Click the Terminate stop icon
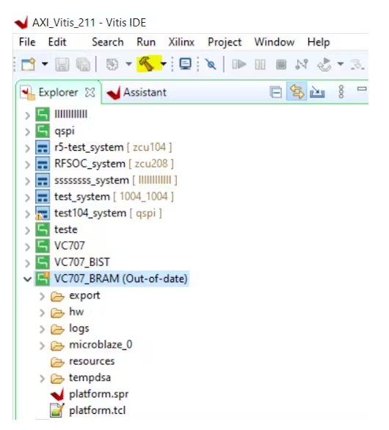The height and width of the screenshot is (430, 389). point(281,65)
